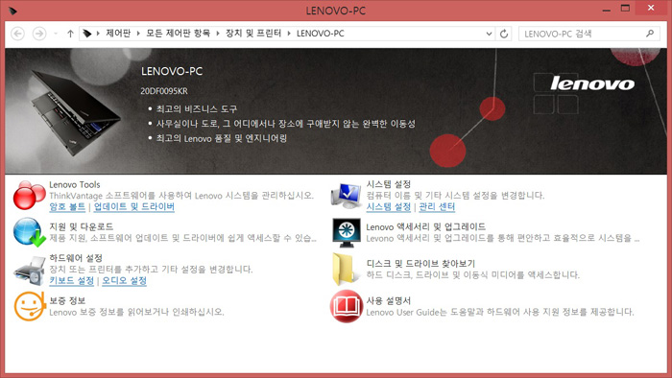Viewport: 672px width, 378px height.
Task: Click the Lenovo 액세서리 및 업그레이드 heading
Action: [426, 226]
